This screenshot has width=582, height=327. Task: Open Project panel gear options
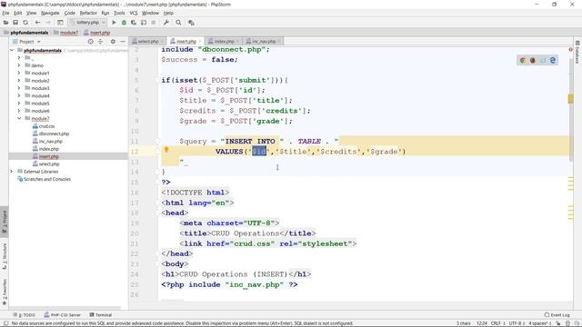pos(113,42)
